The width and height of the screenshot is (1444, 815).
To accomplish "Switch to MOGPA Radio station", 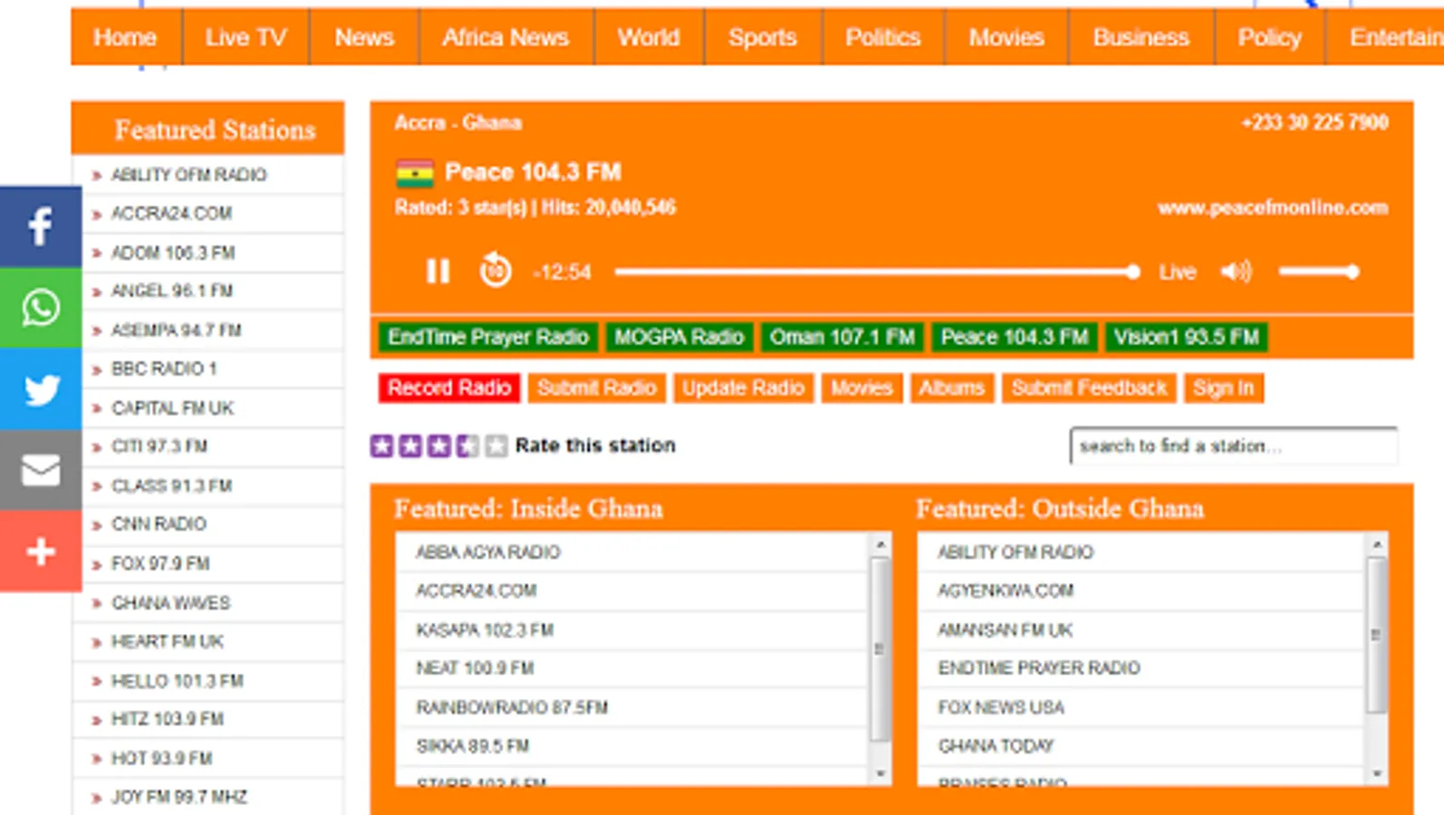I will tap(679, 337).
